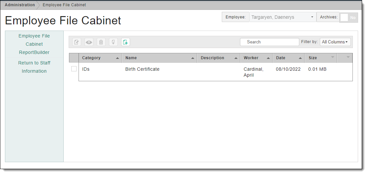Click the Administration breadcrumb
This screenshot has height=174, width=367.
[x=20, y=5]
